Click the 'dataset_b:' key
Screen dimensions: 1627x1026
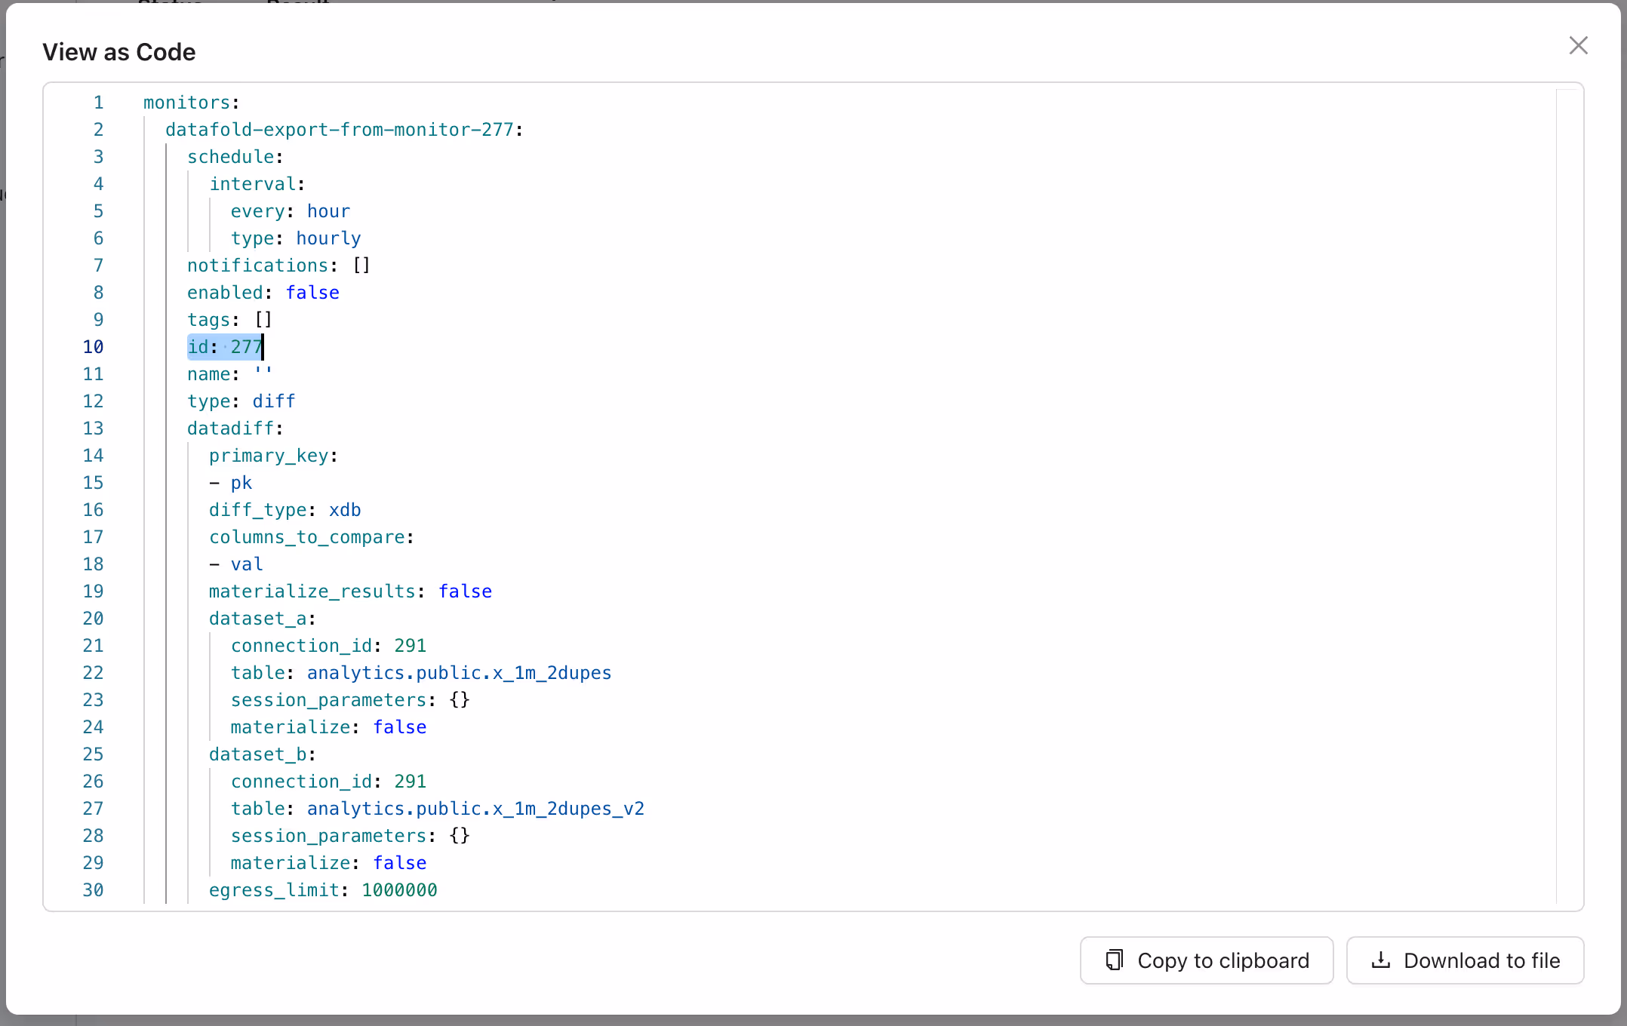point(263,754)
